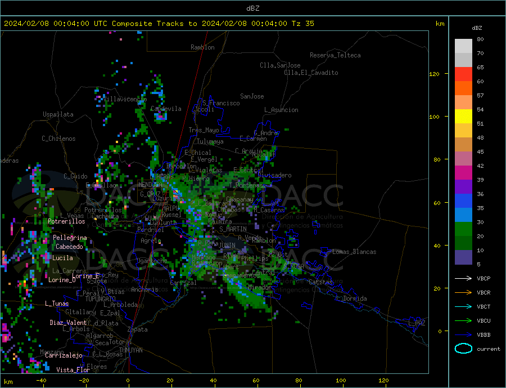The height and width of the screenshot is (388, 506).
Task: Click the VBCU legend label
Action: [x=484, y=321]
